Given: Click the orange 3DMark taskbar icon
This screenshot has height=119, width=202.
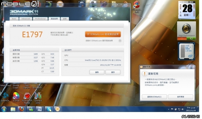Looking at the screenshot, I should (57, 109).
